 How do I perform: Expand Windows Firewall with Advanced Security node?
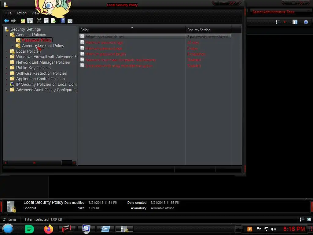click(7, 57)
